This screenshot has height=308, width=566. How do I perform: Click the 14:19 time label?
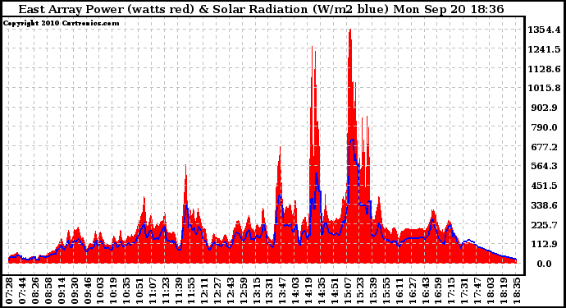[x=308, y=291]
